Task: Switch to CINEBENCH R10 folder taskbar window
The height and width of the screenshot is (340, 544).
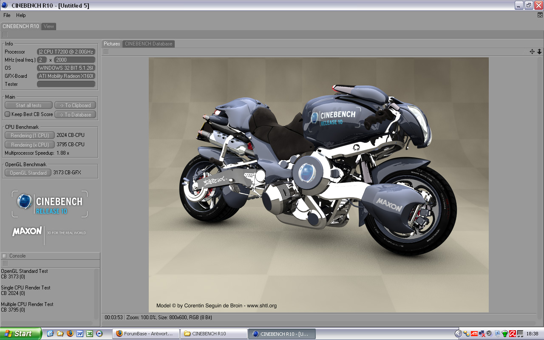Action: tap(214, 334)
